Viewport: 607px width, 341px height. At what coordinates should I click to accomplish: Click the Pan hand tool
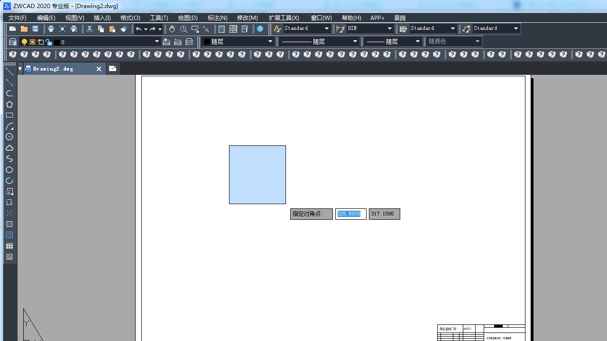(172, 29)
